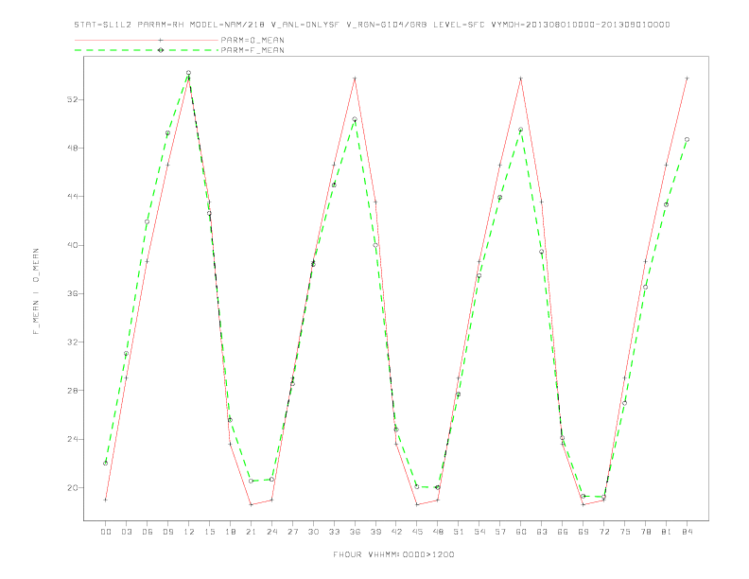Click red O_MEAN plus marker at hour 00
This screenshot has width=749, height=579.
pyautogui.click(x=106, y=500)
